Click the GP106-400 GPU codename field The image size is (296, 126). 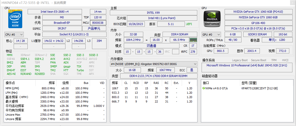[x=258, y=23]
